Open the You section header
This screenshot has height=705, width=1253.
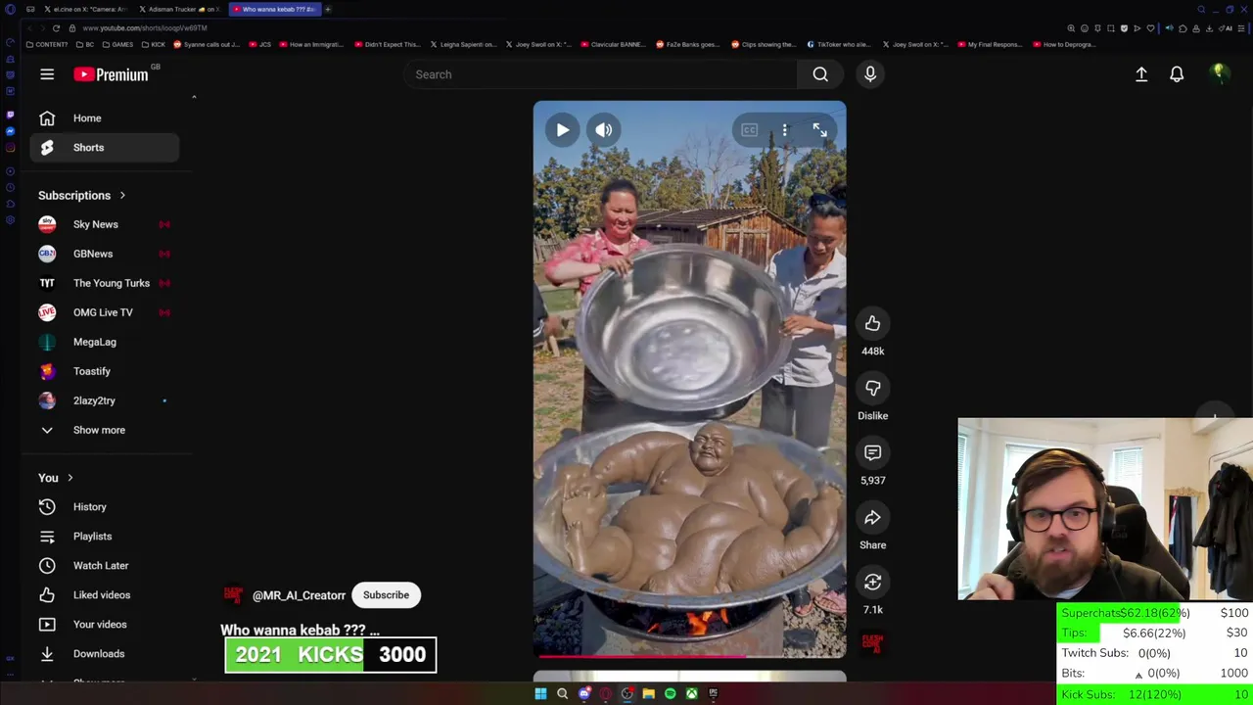coord(56,478)
